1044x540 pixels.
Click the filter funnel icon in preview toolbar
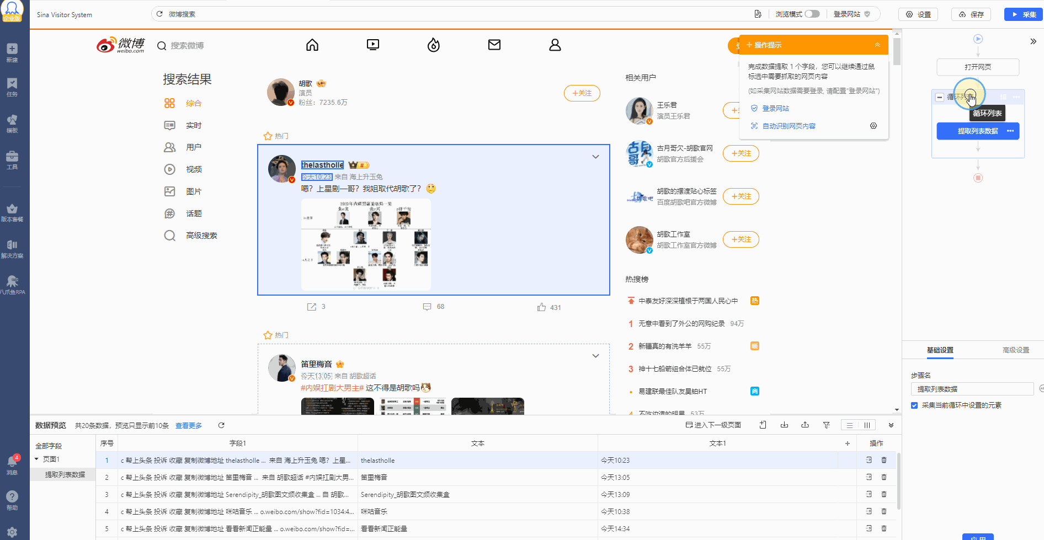[826, 425]
